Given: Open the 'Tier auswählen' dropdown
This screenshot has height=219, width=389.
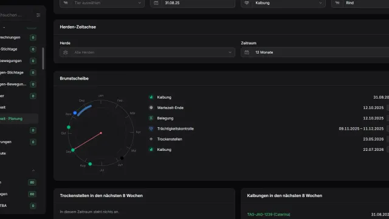Looking at the screenshot, I should (x=102, y=3).
